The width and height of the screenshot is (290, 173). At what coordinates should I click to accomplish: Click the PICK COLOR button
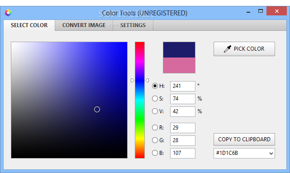click(244, 49)
